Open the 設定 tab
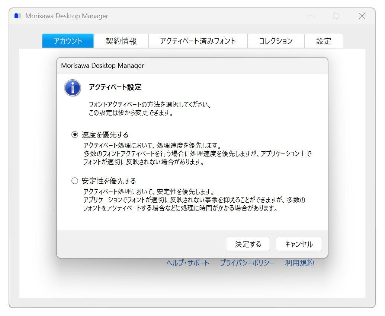Screen dimensions: 385x316 [x=324, y=41]
